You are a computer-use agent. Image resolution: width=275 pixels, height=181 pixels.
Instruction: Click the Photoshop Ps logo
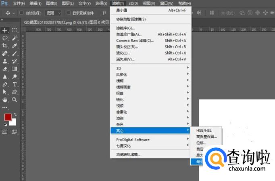coord(4,3)
